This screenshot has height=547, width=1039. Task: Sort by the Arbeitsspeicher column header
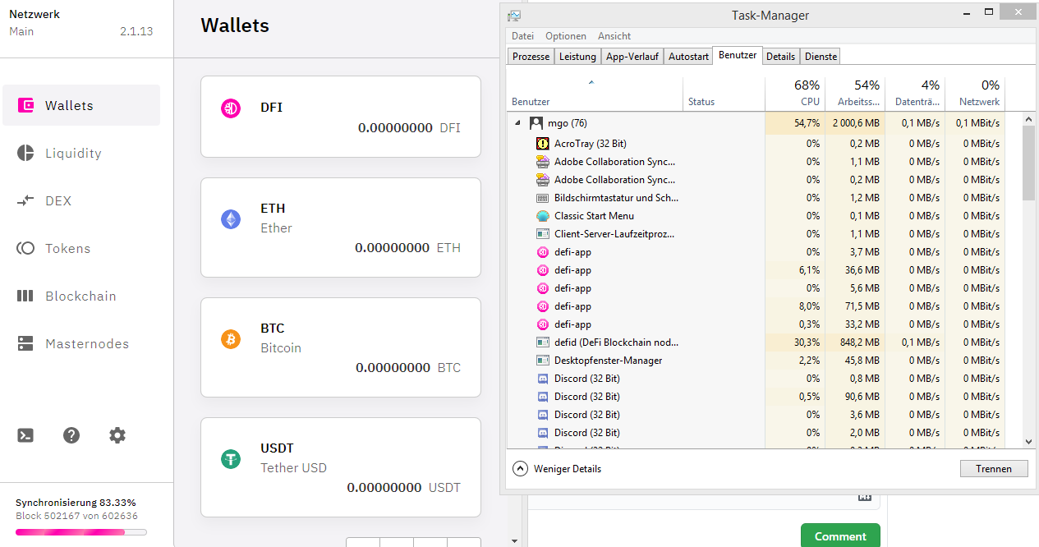[x=855, y=94]
